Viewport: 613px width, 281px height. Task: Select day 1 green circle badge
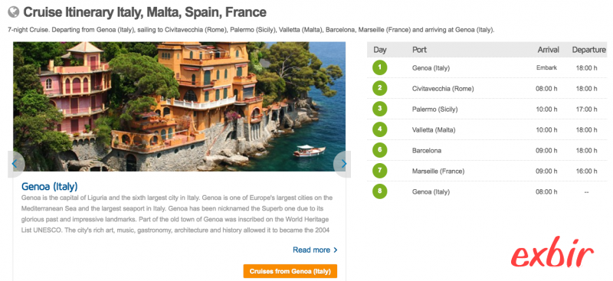coord(379,68)
